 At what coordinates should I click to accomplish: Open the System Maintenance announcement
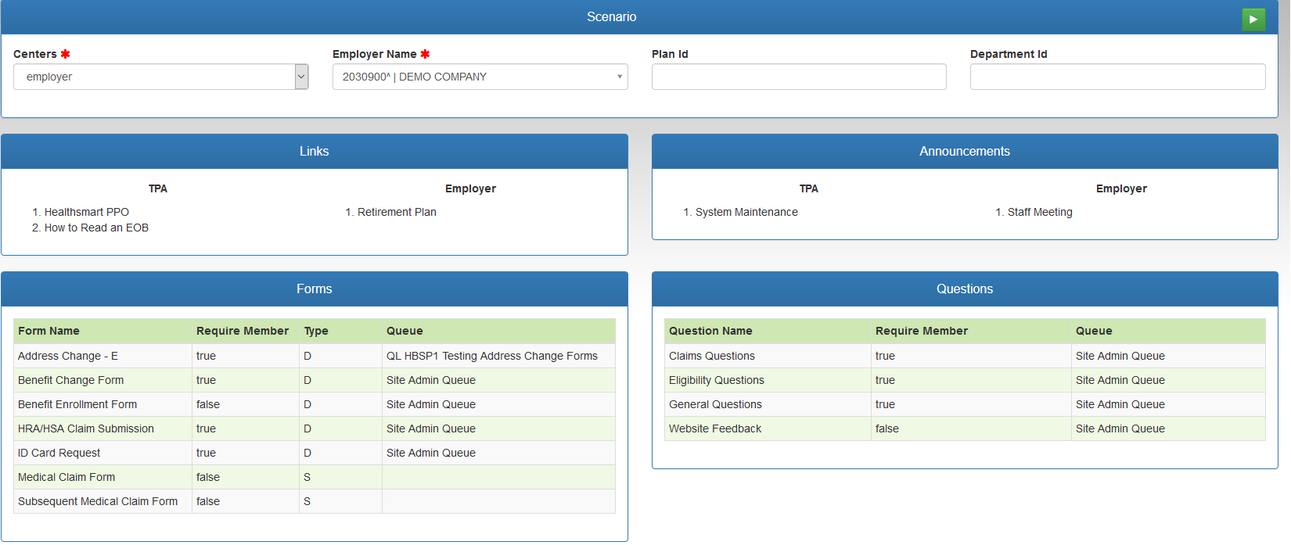[x=746, y=212]
